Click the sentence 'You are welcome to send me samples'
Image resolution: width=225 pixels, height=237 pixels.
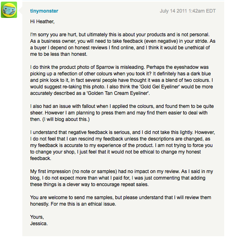click(121, 197)
